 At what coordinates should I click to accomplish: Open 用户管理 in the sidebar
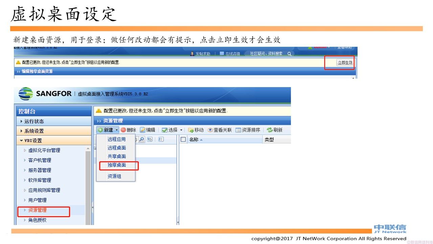tap(37, 200)
